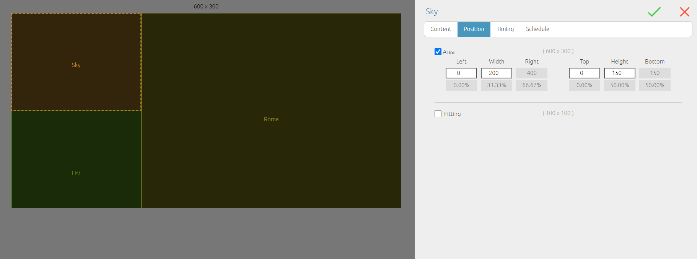Click the Right value box showing 400

[x=531, y=73]
